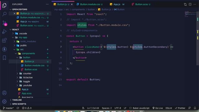199x112 pixels.
Task: Click Prettier status item
Action: tap(180, 108)
